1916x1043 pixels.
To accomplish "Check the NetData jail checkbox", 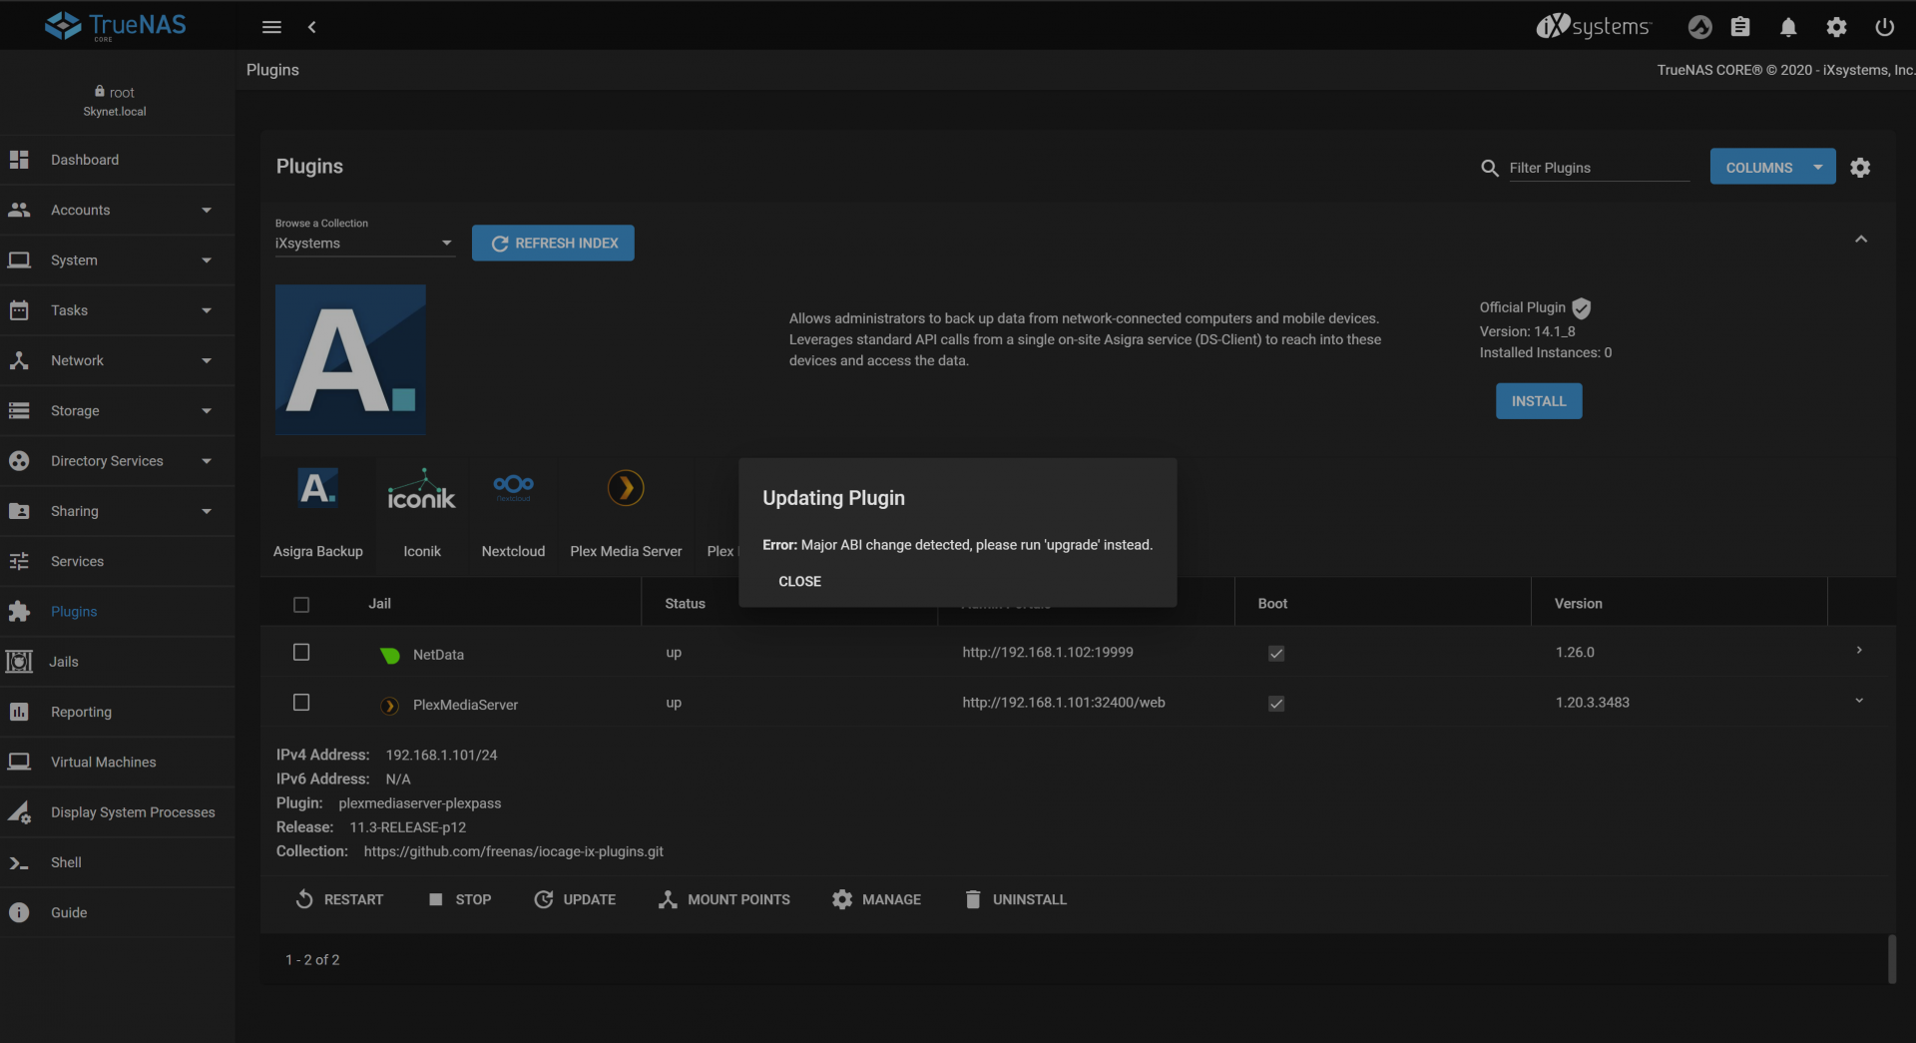I will point(301,653).
